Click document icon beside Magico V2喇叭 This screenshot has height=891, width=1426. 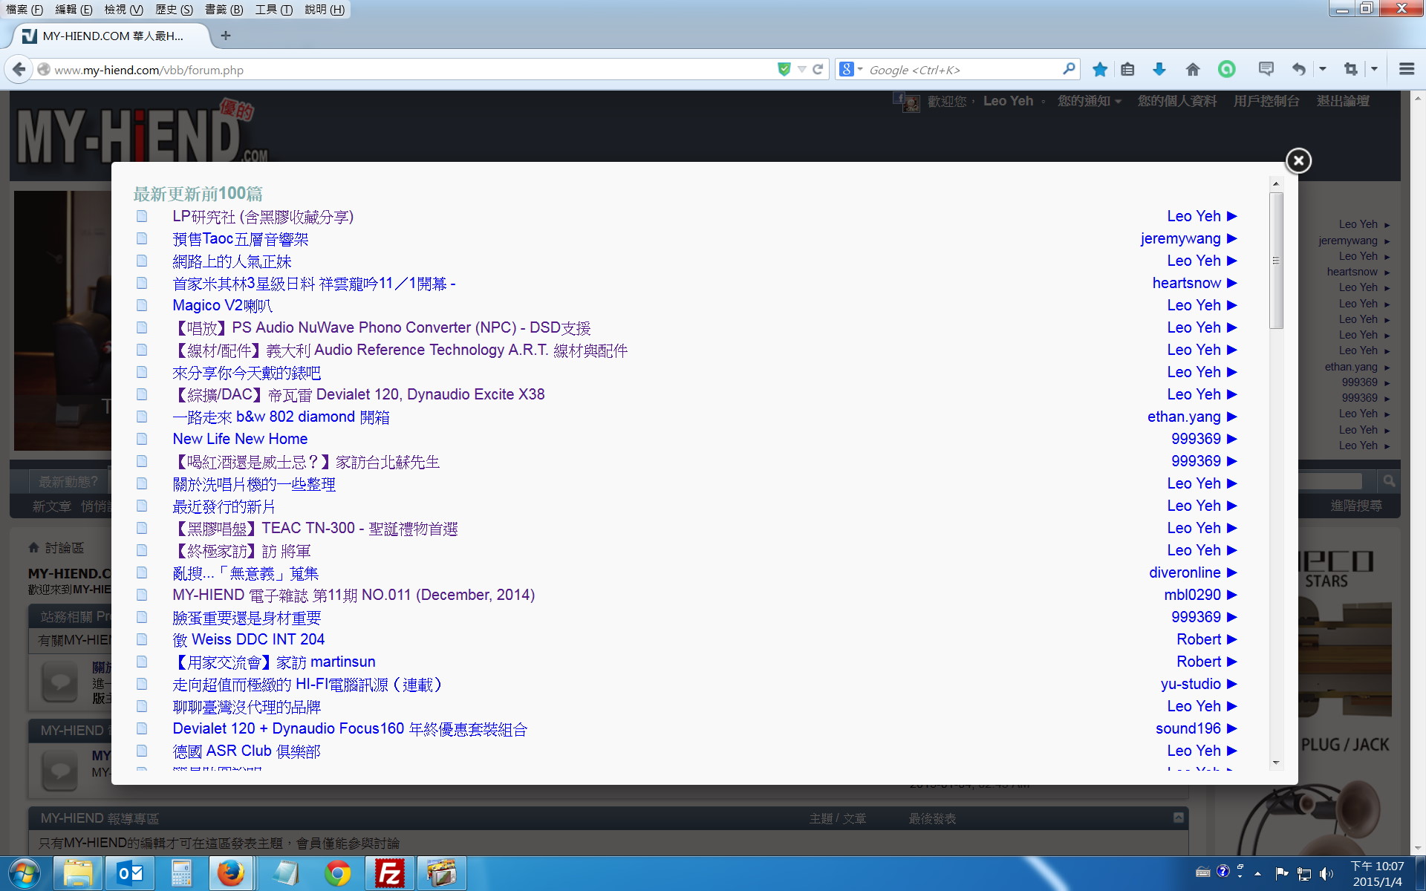(142, 305)
